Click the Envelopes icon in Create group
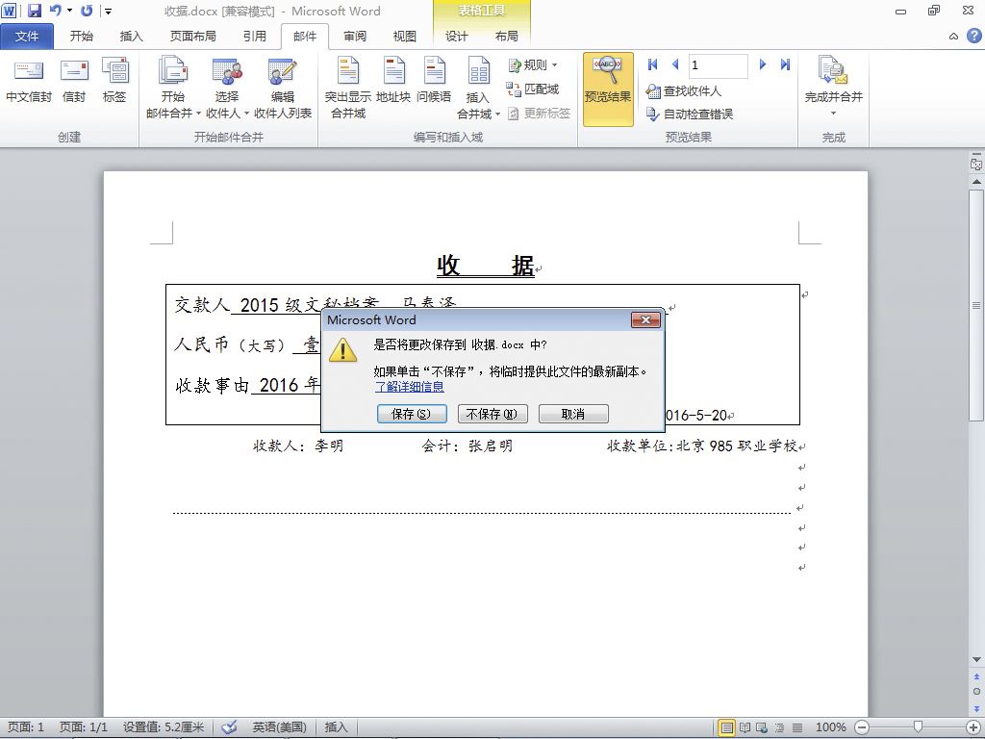 [74, 81]
